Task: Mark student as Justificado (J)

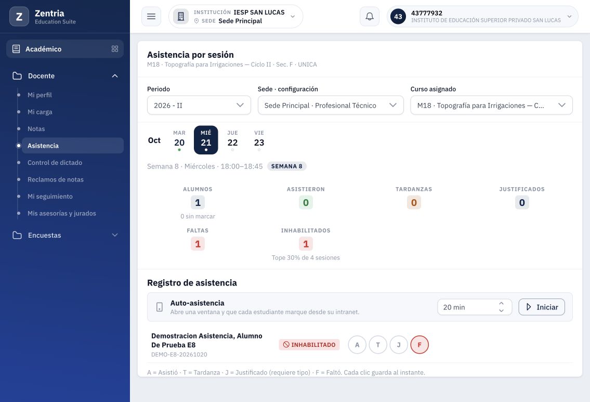Action: (x=399, y=345)
